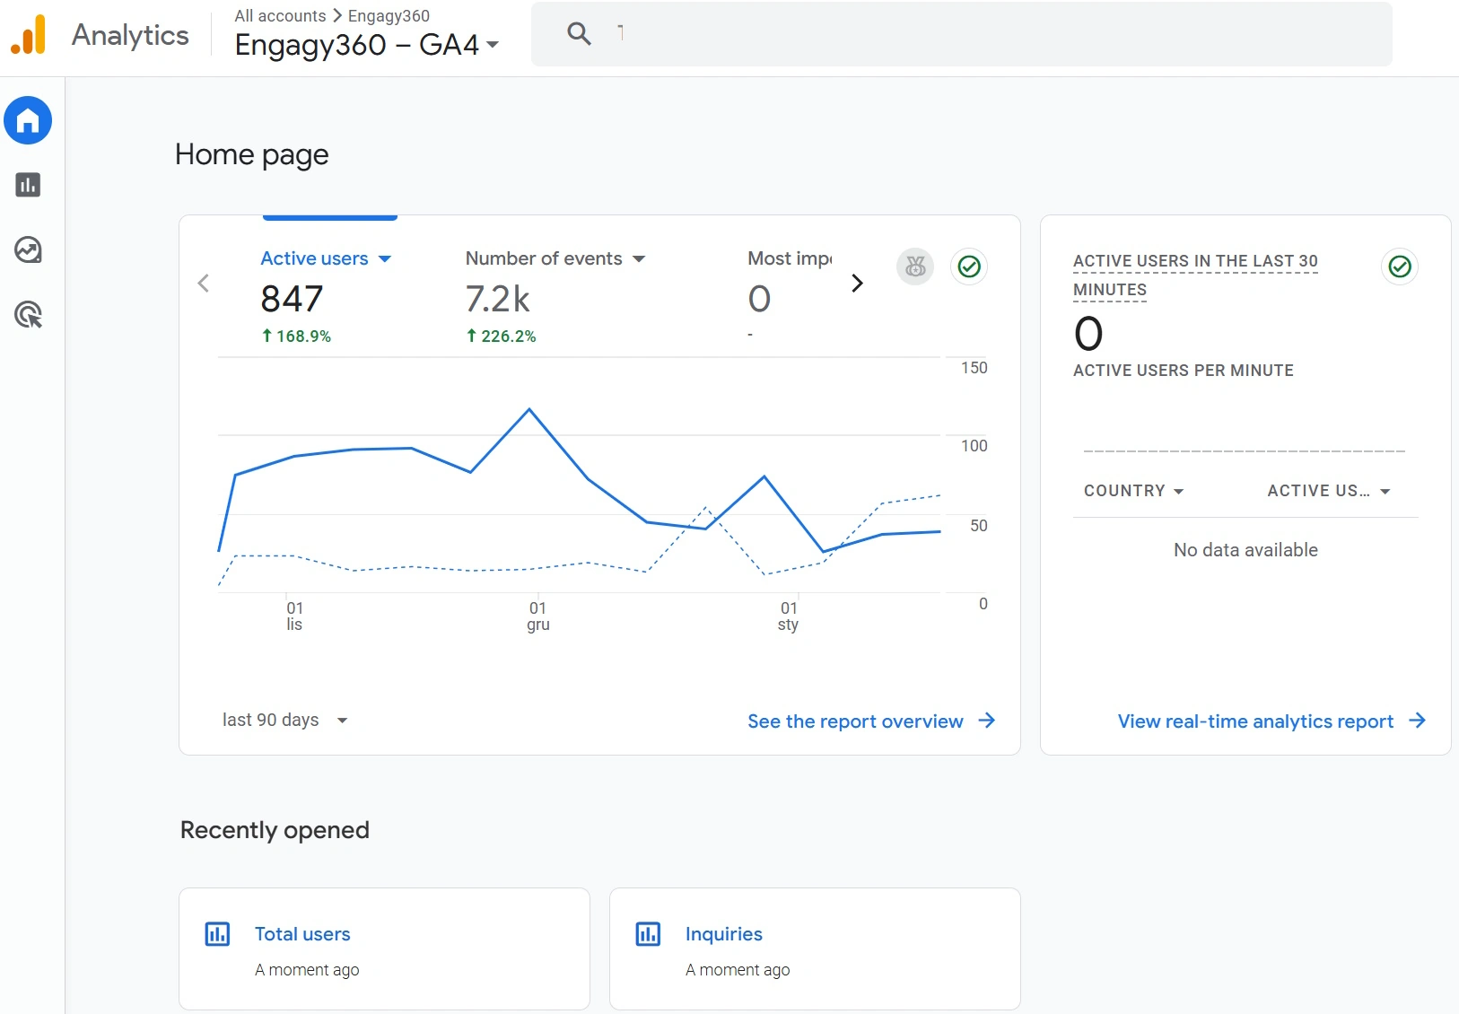The image size is (1459, 1014).
Task: Open Advertising from the sidebar
Action: click(x=28, y=315)
